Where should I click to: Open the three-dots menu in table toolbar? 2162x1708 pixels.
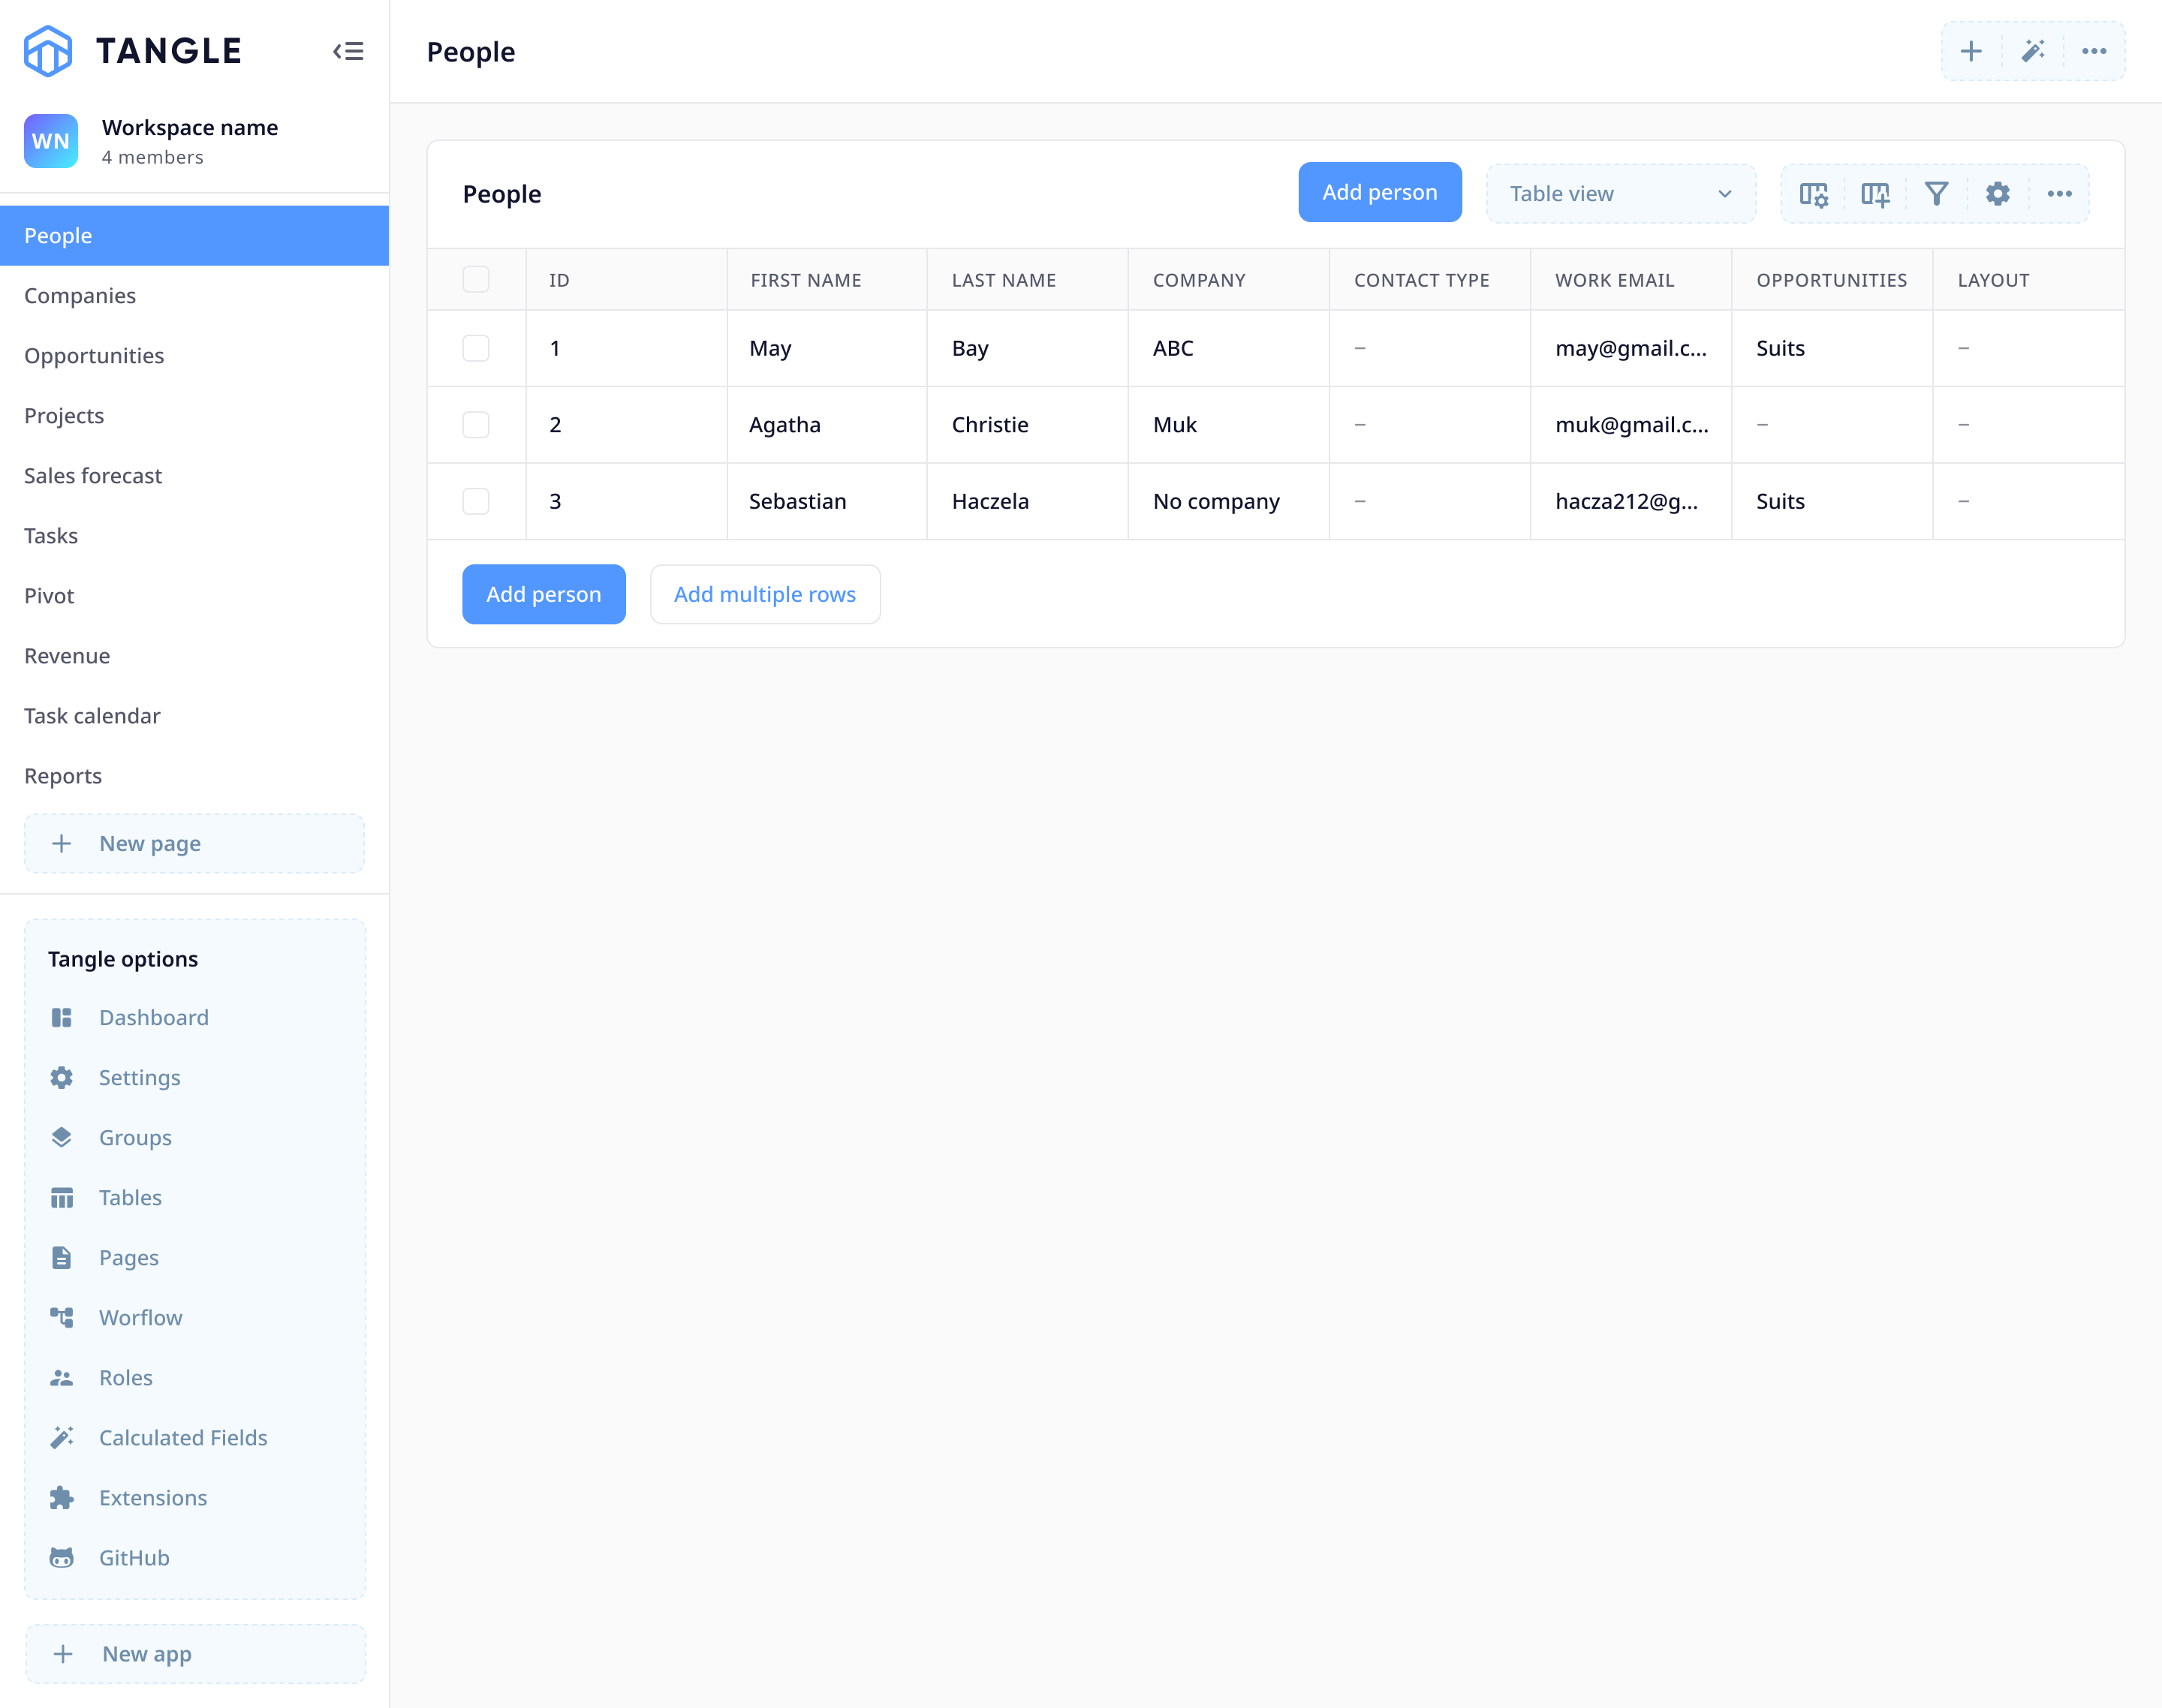tap(2059, 194)
